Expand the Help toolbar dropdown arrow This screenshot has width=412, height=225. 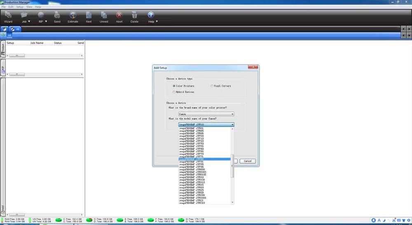tap(157, 21)
